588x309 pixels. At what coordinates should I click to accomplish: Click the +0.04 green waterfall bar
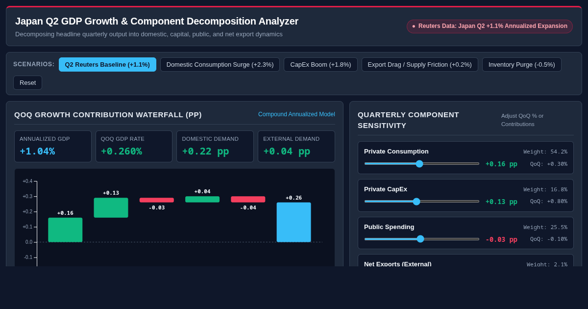click(x=202, y=199)
